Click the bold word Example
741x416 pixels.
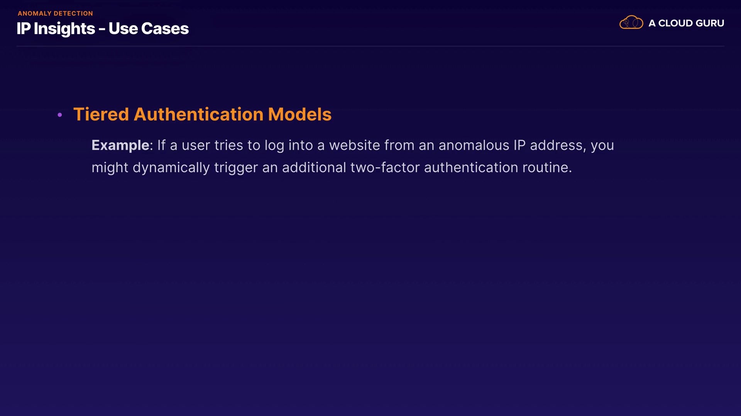click(x=120, y=145)
